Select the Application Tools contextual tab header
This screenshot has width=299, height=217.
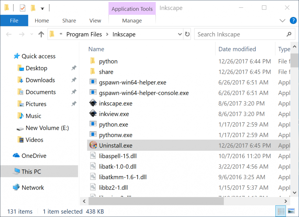click(132, 9)
